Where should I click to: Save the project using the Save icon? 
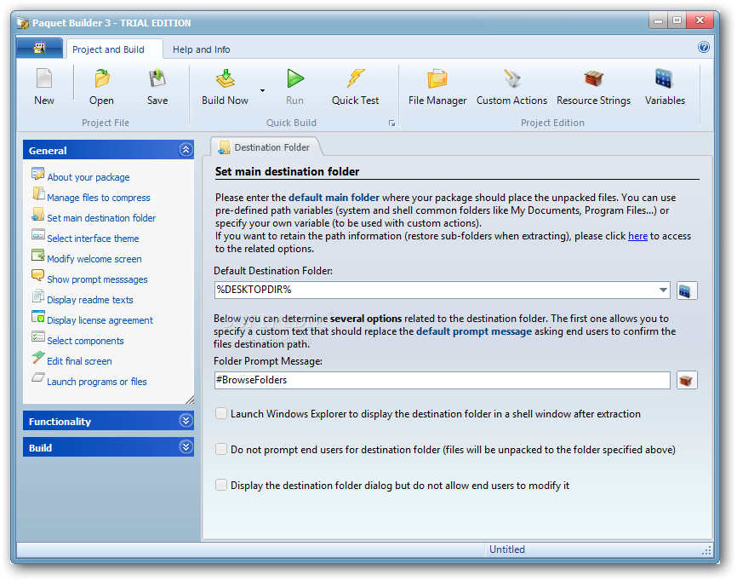click(157, 78)
